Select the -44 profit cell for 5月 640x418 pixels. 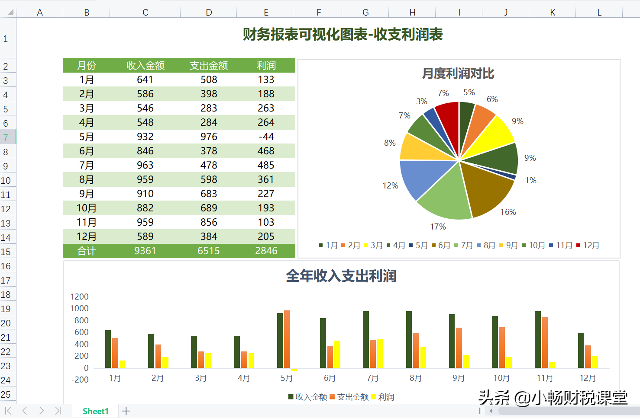pos(265,137)
